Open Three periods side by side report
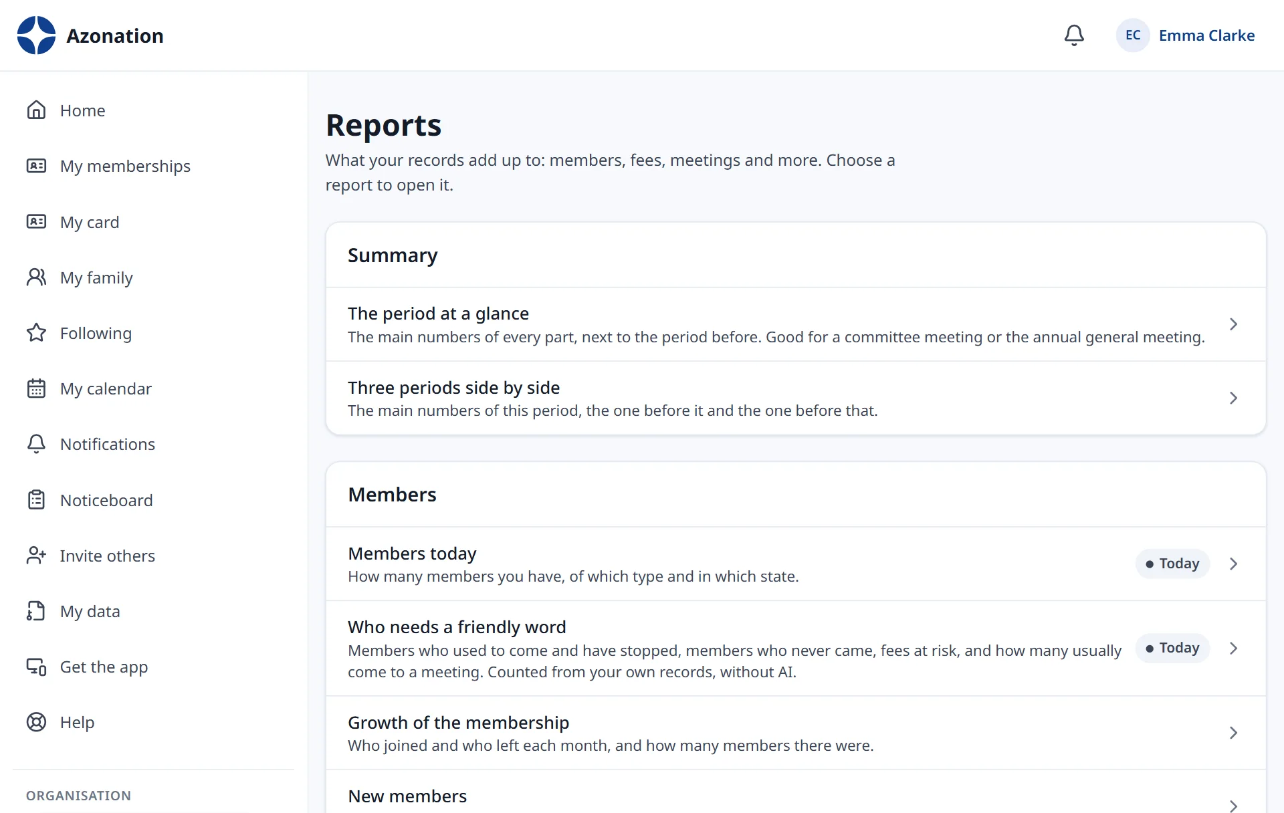Viewport: 1284px width, 813px height. point(796,398)
